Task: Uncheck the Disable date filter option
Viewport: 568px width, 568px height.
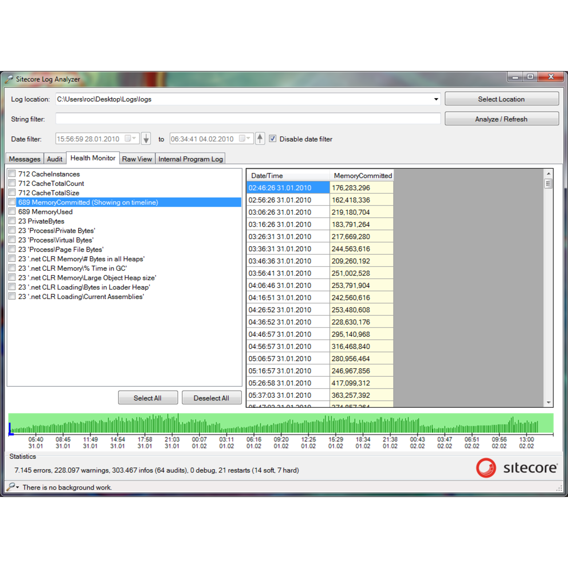Action: [x=272, y=138]
